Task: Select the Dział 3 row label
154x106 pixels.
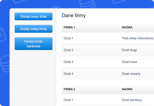Action: (x=69, y=62)
